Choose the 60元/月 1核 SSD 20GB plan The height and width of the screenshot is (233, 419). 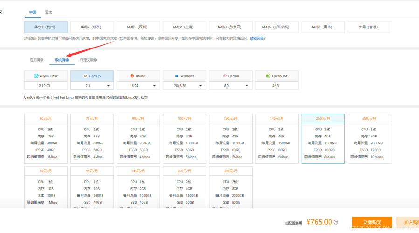point(46,187)
